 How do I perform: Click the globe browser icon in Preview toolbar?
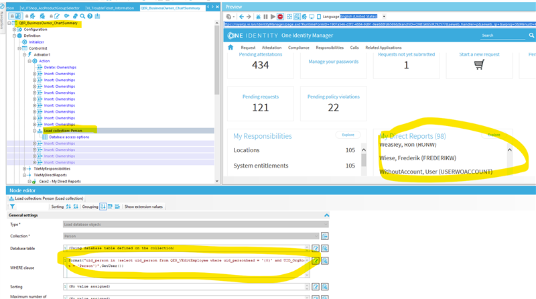point(228,16)
